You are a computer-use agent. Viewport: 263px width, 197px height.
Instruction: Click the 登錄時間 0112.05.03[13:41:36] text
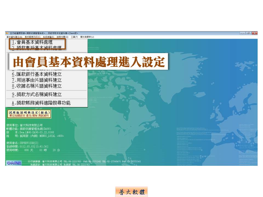coord(27,147)
